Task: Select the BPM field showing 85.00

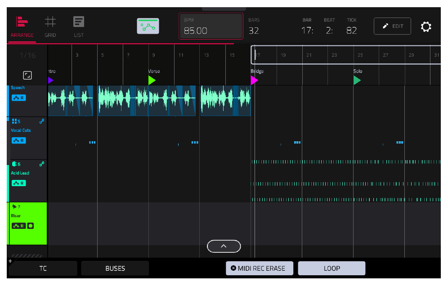Action: (211, 26)
